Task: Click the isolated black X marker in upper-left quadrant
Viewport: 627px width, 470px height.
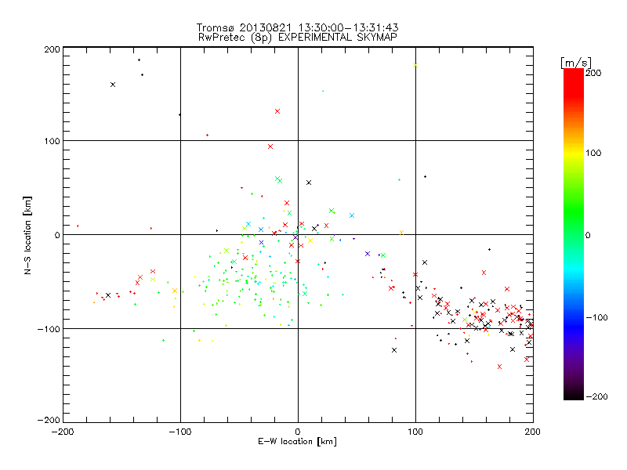Action: click(113, 85)
